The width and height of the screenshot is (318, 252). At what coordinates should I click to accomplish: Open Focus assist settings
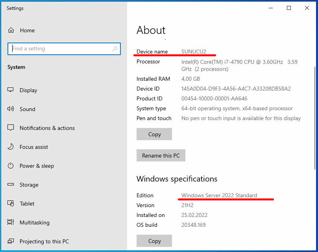(34, 147)
